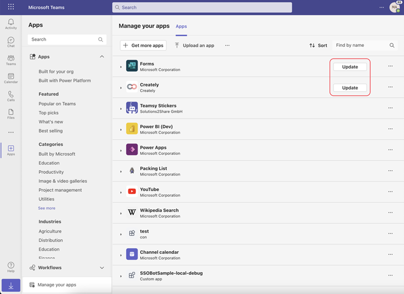This screenshot has width=404, height=294.
Task: Open more options for Power Apps
Action: (390, 149)
